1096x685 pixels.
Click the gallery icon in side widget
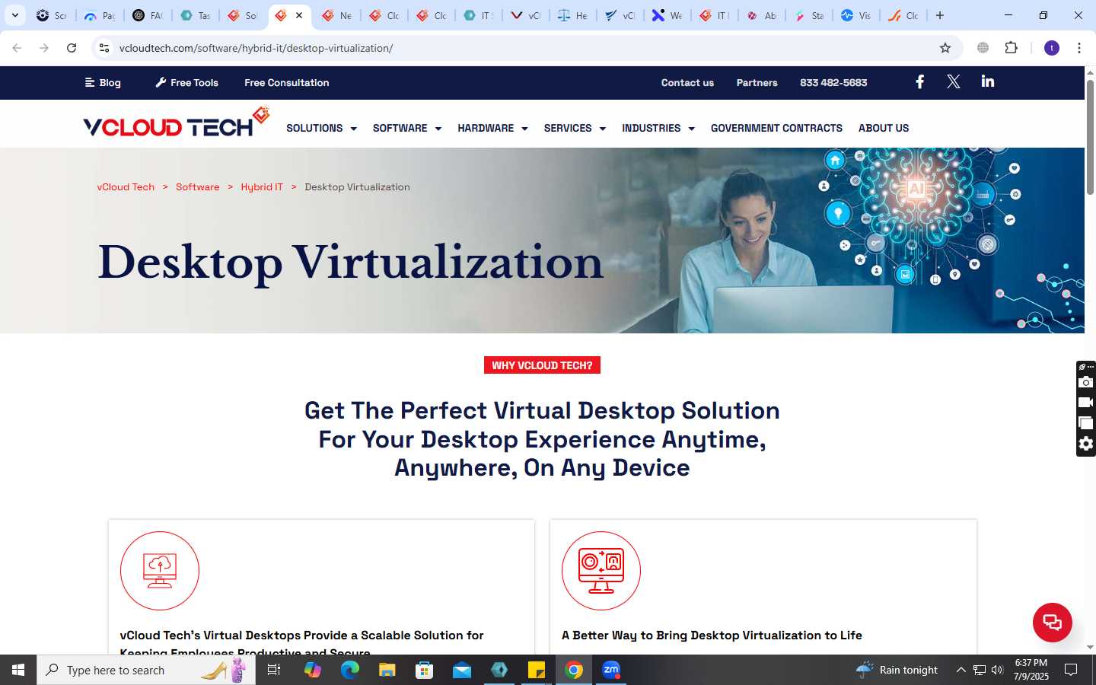(x=1086, y=423)
